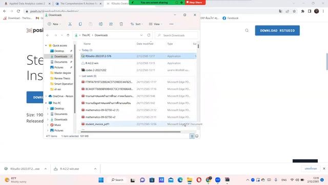Open browser extensions puzzle icon
Viewport: 328px width, 185px height.
[302, 11]
